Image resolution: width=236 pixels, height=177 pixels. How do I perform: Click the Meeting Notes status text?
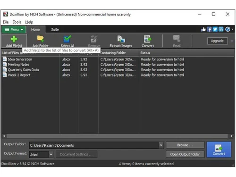(162, 65)
